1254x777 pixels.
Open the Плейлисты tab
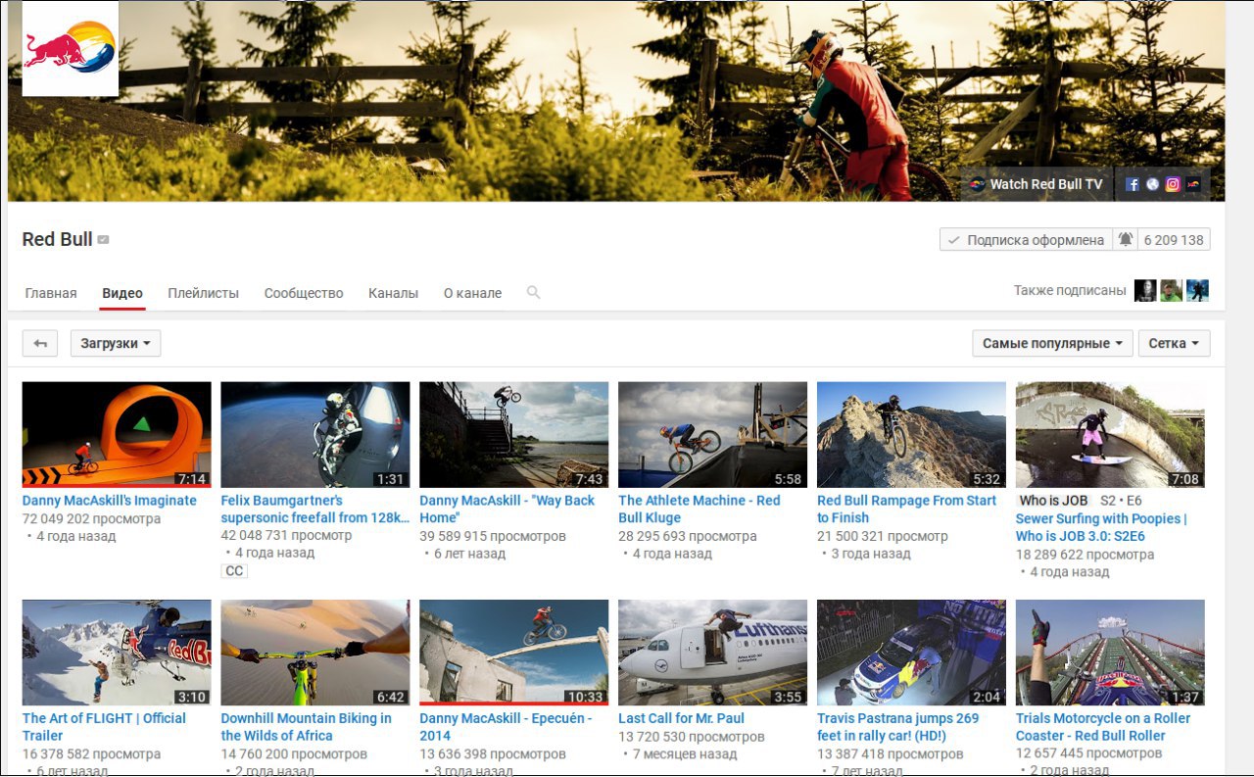[203, 293]
